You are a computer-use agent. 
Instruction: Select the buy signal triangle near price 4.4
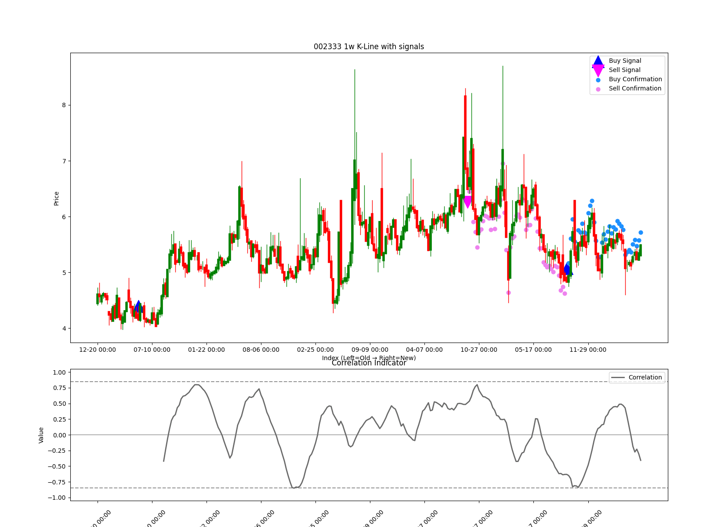click(x=138, y=307)
